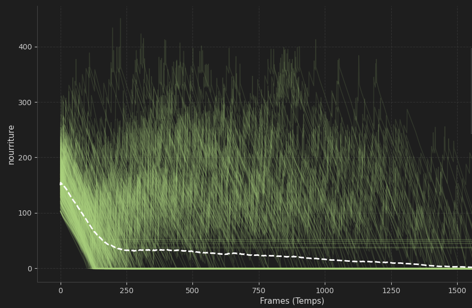Click the white dashed mean line at frame 1000

click(x=325, y=260)
